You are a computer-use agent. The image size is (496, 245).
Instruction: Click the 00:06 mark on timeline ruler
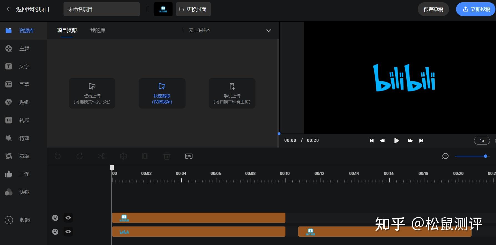pos(216,174)
